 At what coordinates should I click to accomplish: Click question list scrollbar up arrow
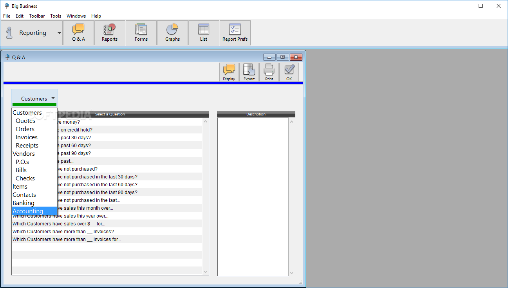point(206,122)
